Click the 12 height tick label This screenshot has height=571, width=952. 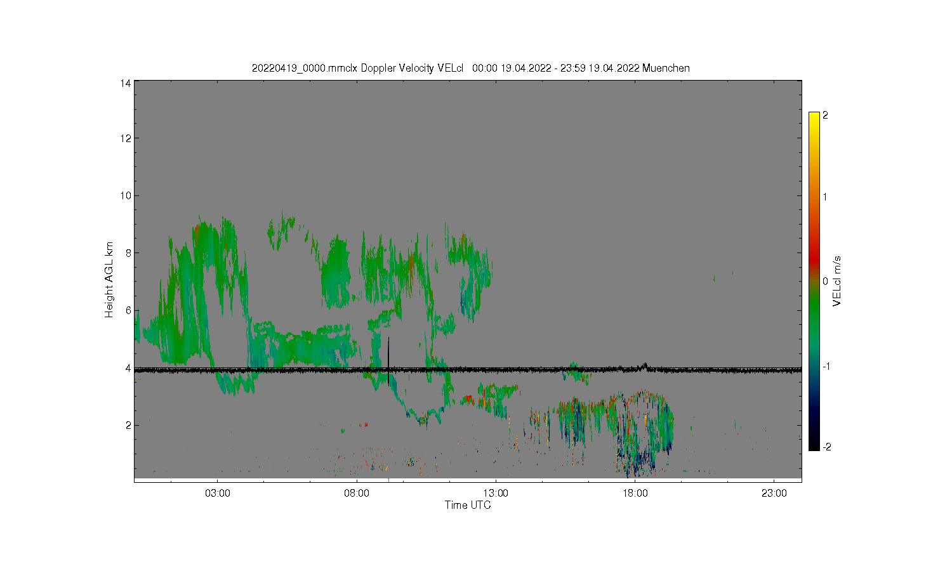126,138
